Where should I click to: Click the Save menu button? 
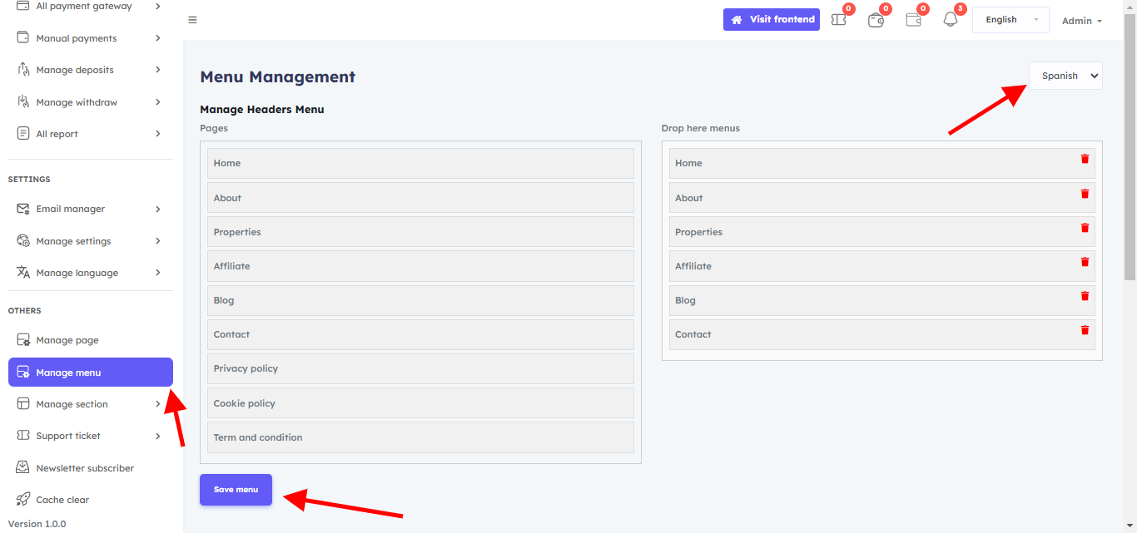point(236,490)
